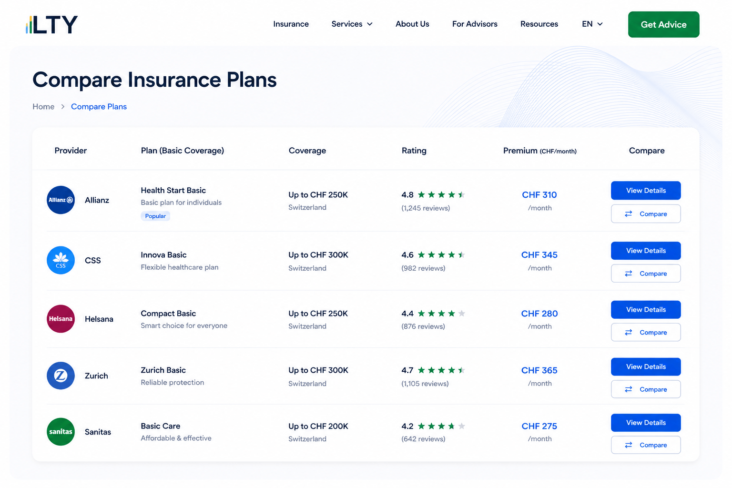
Task: Expand the Services dropdown menu
Action: pos(352,24)
